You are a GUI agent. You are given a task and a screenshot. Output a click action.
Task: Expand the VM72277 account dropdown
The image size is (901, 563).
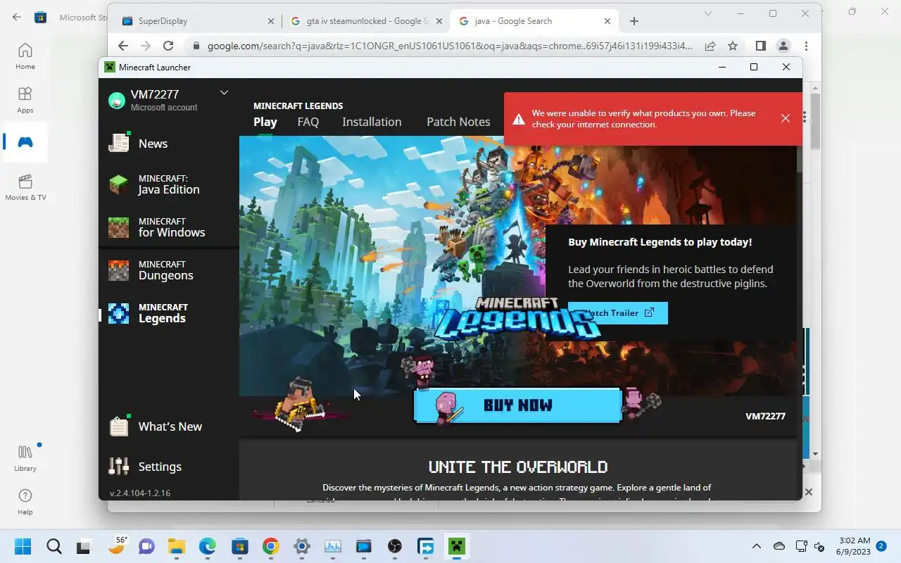[x=224, y=93]
